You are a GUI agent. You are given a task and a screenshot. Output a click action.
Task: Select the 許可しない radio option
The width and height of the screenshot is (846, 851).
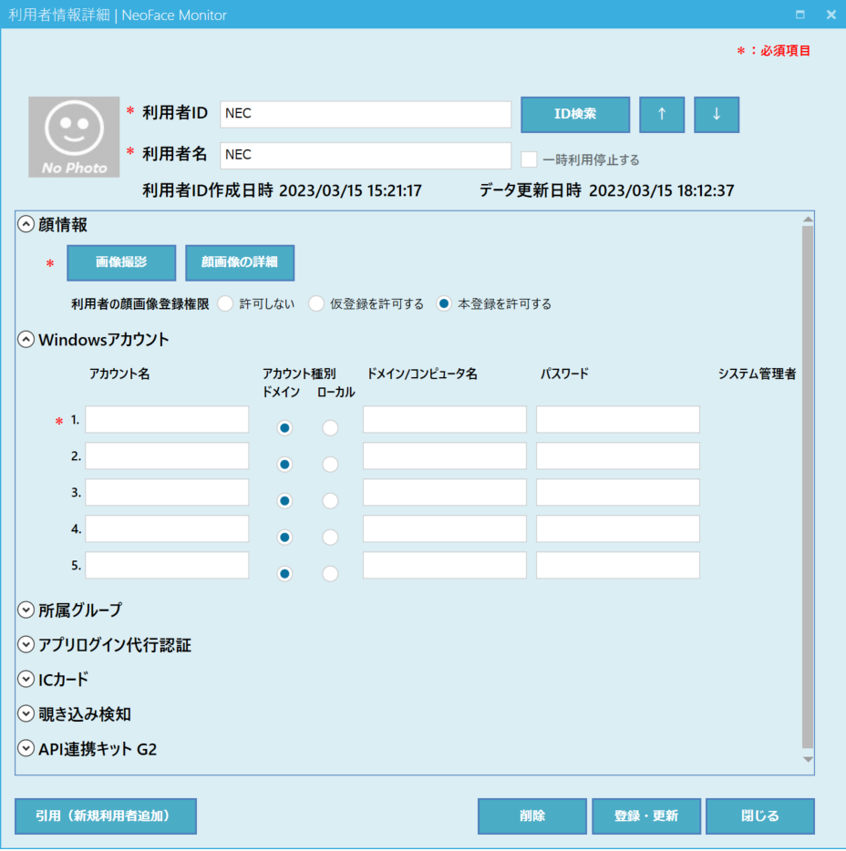(x=225, y=304)
